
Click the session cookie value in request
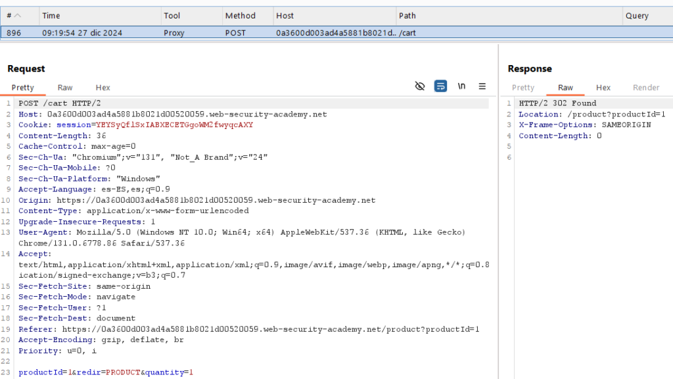tap(174, 124)
